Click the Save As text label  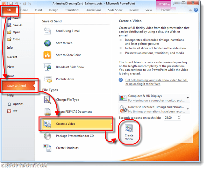pyautogui.click(x=18, y=25)
